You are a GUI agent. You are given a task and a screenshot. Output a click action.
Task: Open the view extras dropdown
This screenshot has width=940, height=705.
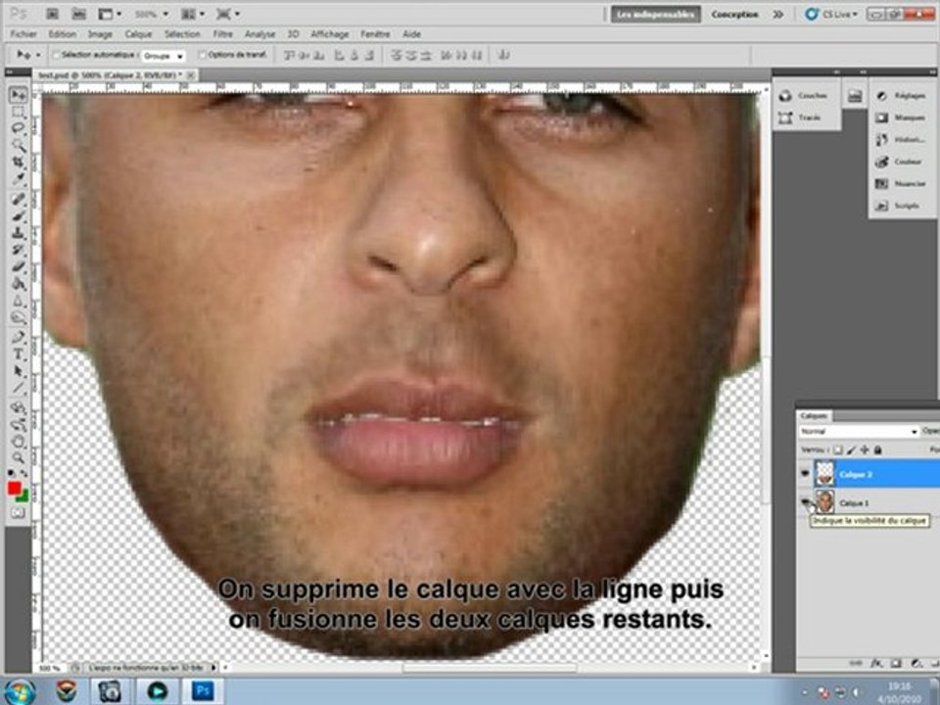(x=110, y=14)
